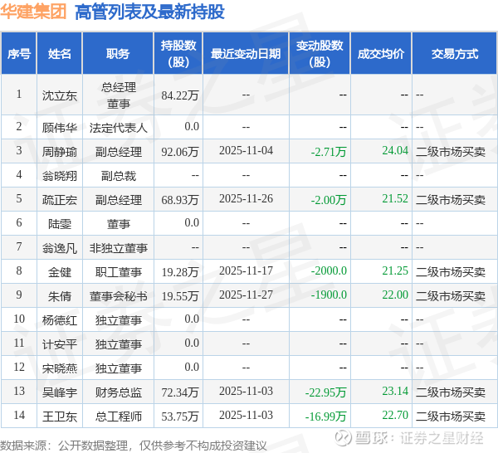
Task: Click the change value -1900.0
Action: 329,295
